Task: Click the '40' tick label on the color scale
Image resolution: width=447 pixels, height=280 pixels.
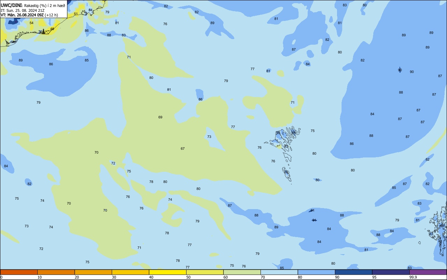Action: coord(151,277)
